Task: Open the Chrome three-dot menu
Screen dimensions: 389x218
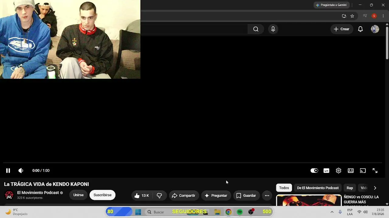Action: pos(383,16)
